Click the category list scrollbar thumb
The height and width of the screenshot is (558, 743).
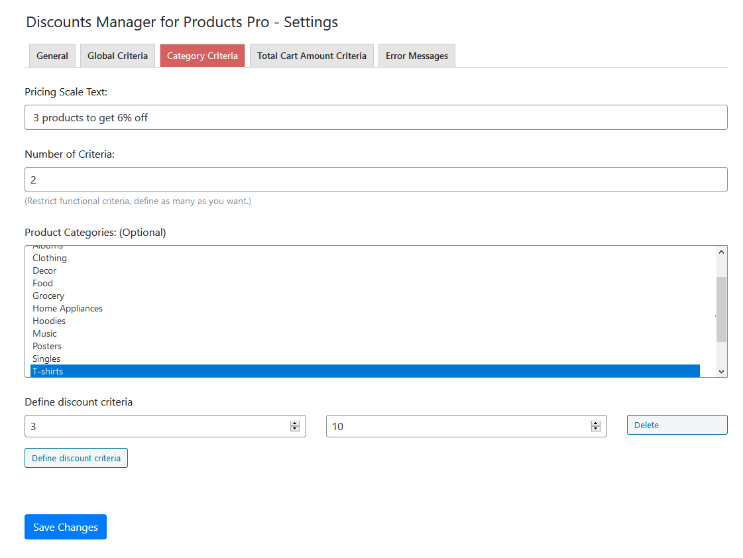click(721, 309)
